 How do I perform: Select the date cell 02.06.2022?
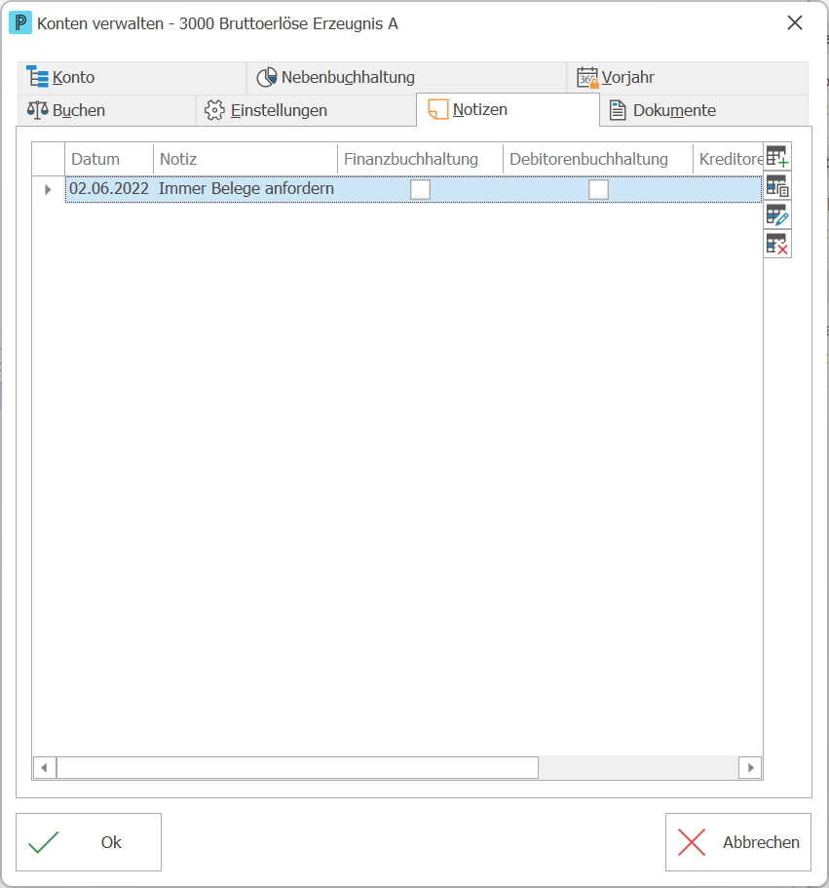(x=109, y=188)
